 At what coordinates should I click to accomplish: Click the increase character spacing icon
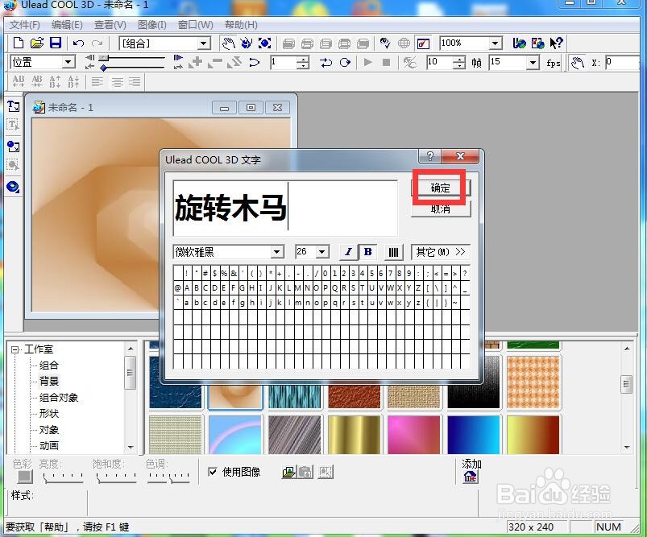(x=19, y=81)
